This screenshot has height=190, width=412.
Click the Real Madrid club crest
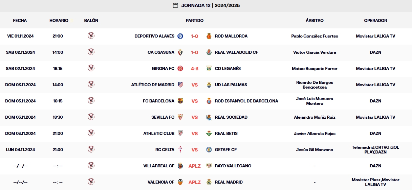pyautogui.click(x=209, y=182)
